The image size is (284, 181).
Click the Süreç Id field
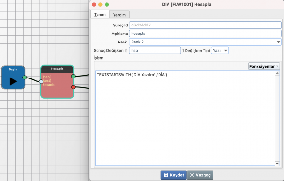coord(205,25)
